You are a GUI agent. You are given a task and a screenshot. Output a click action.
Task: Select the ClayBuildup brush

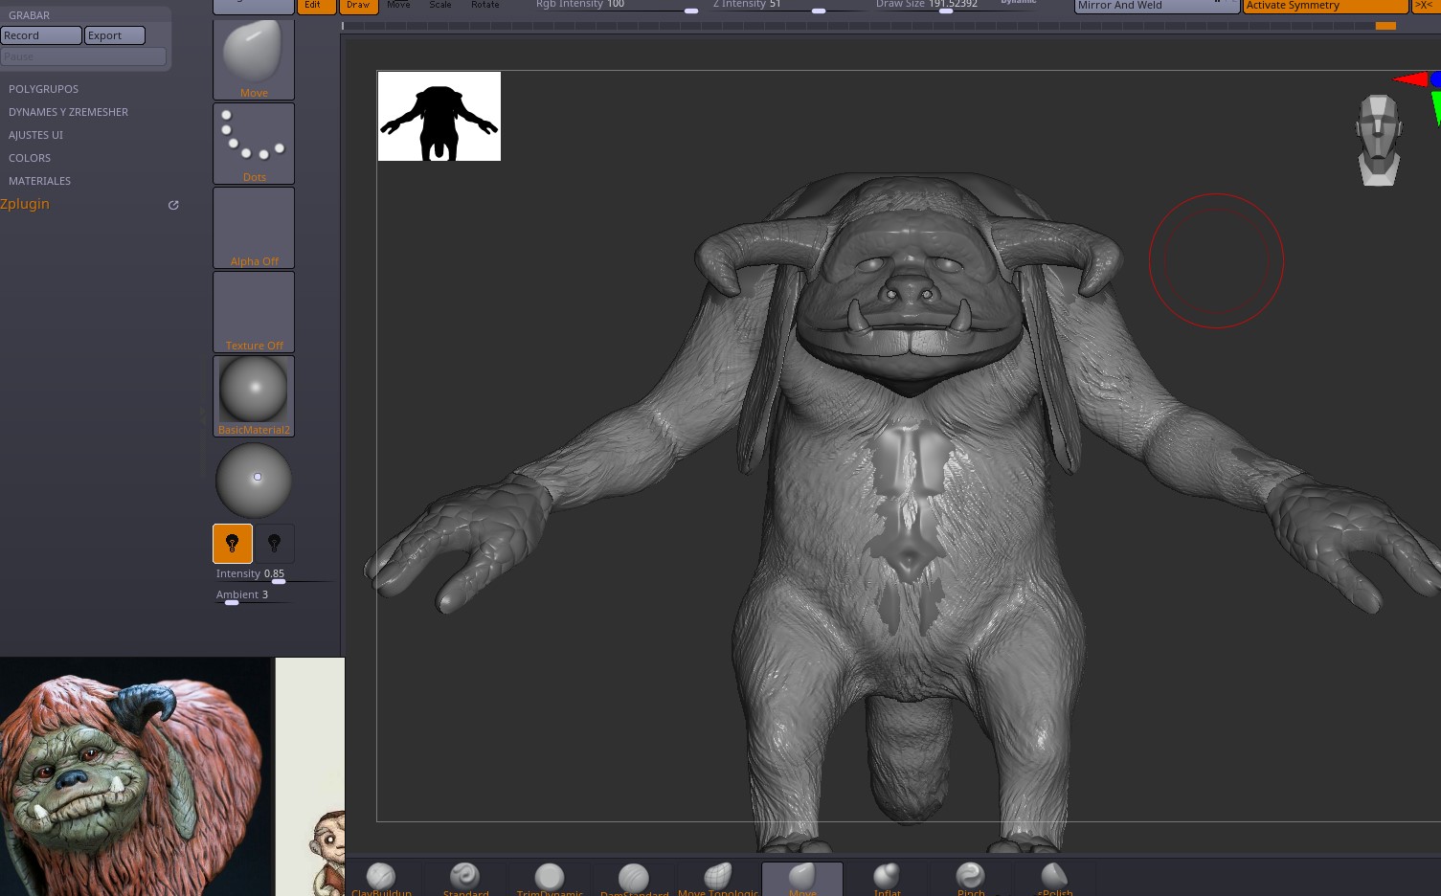(381, 879)
